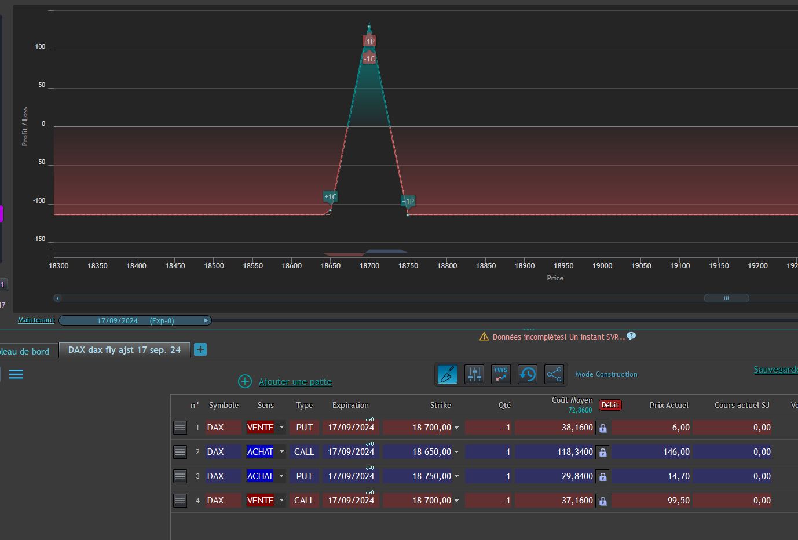The image size is (798, 540).
Task: Open the Sens dropdown for leg 1 VENTE
Action: pyautogui.click(x=281, y=428)
